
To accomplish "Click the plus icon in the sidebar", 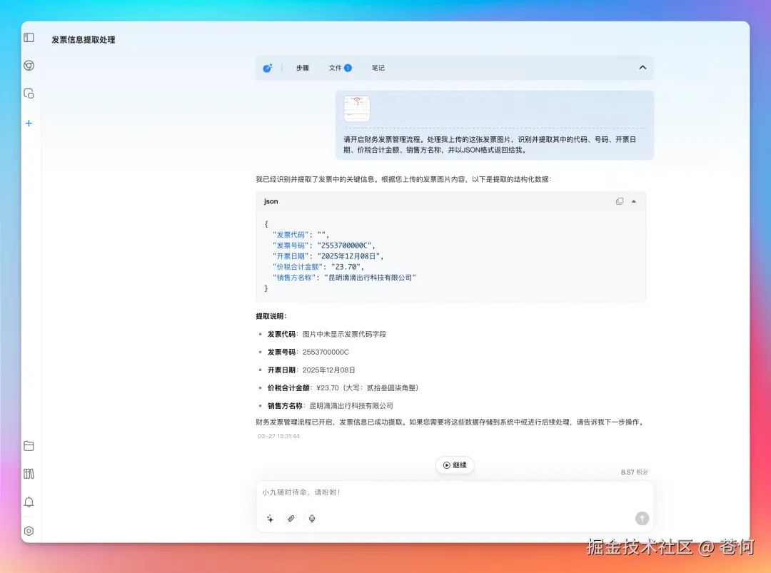I will coord(29,123).
